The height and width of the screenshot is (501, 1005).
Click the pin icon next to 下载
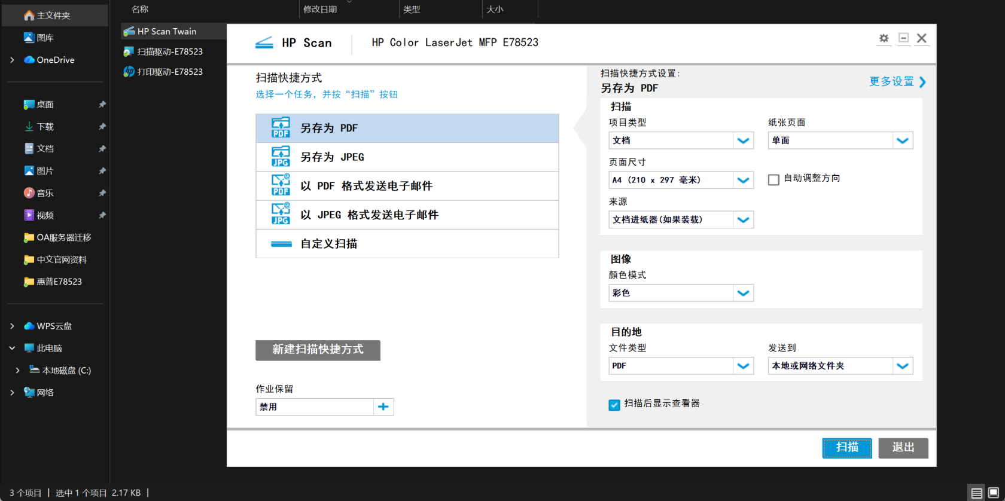(x=102, y=127)
